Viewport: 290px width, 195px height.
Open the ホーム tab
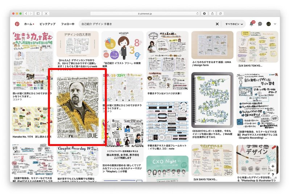28,24
